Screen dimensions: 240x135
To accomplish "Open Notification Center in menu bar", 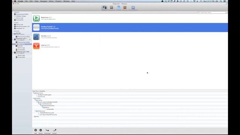I will tap(225, 1).
